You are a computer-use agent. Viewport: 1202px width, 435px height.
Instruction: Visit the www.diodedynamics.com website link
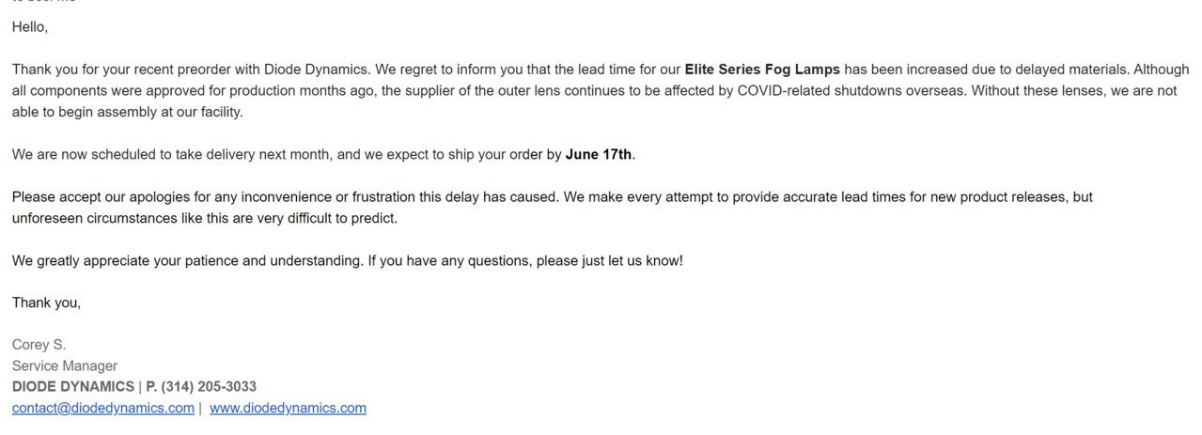click(x=288, y=408)
